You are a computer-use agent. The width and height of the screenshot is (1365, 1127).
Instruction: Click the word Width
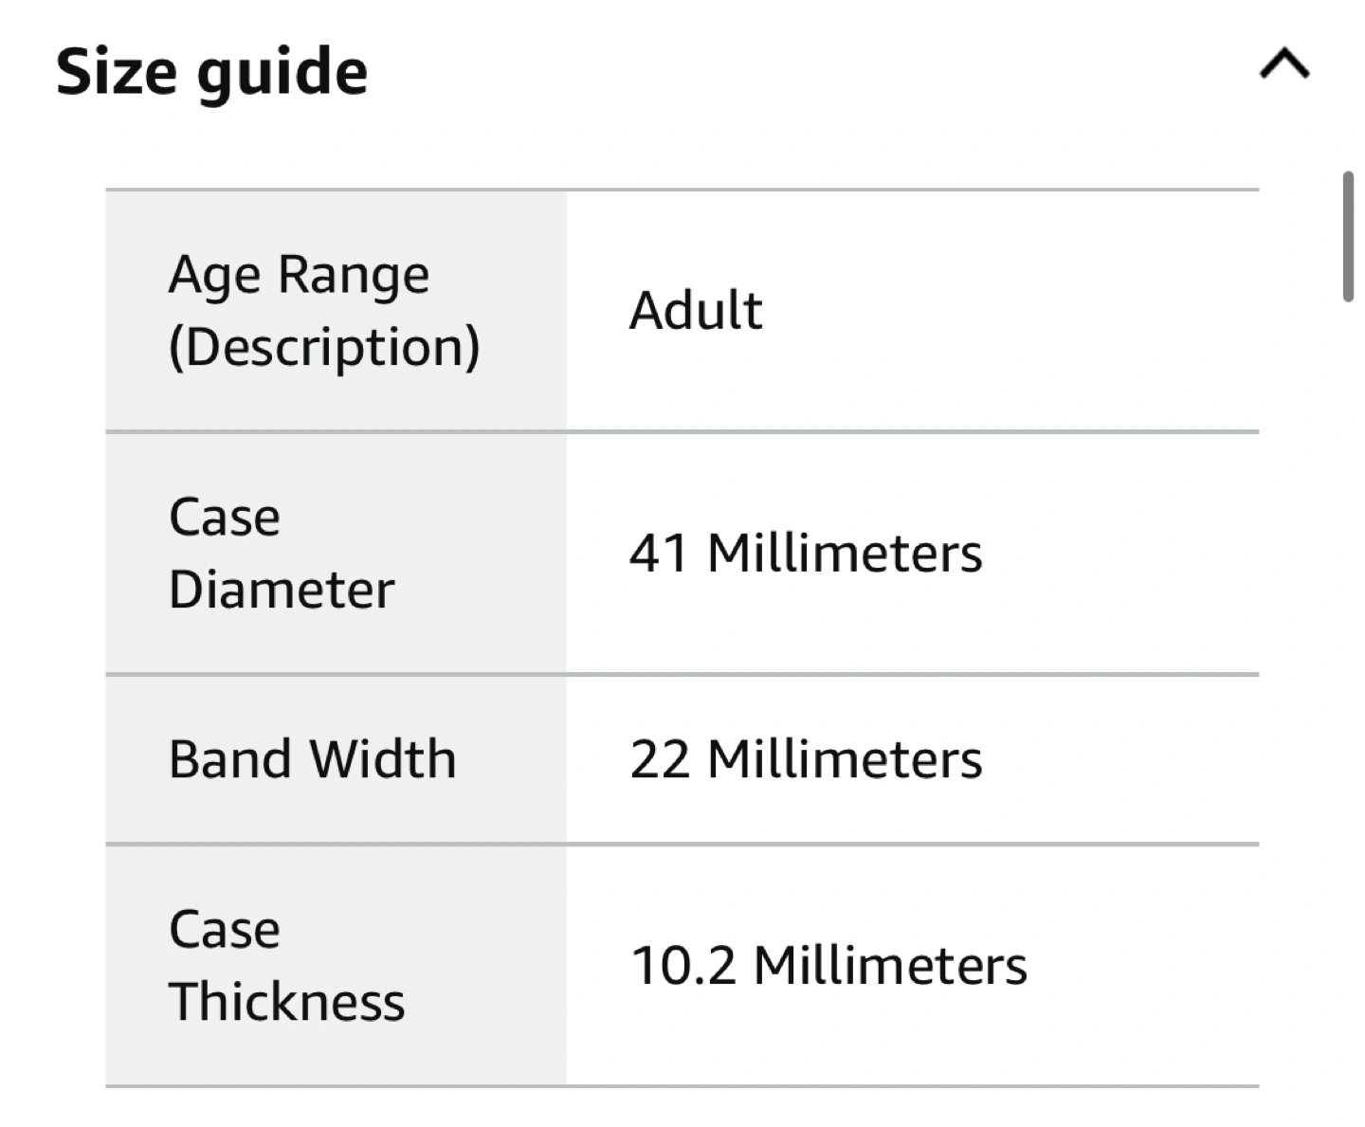(x=384, y=759)
